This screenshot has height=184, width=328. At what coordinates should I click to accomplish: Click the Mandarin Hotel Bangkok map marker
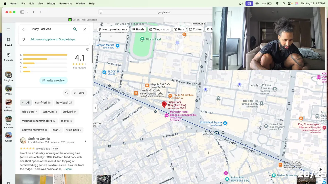(167, 116)
